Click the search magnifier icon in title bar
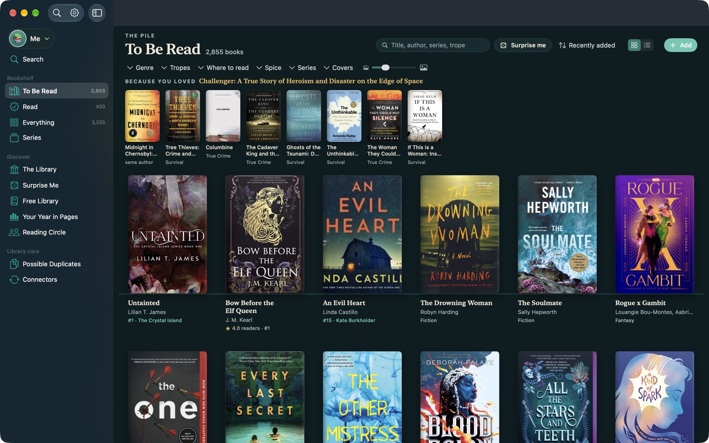This screenshot has width=709, height=443. pyautogui.click(x=57, y=13)
